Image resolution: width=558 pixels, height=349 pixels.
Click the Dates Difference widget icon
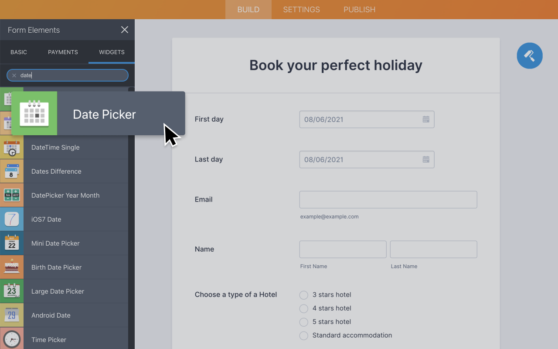click(12, 171)
